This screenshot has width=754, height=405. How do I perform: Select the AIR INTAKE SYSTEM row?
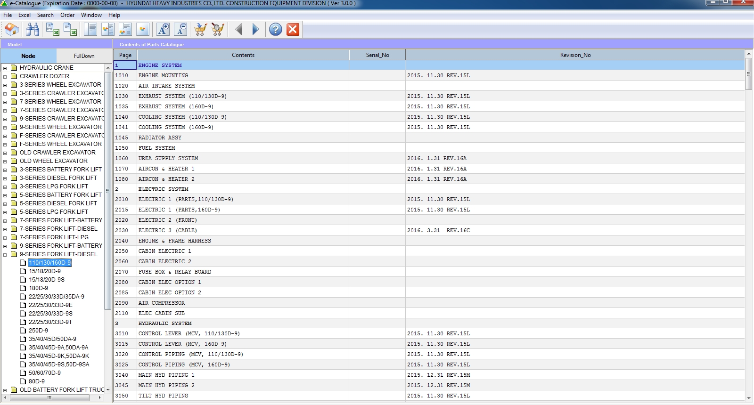tap(429, 86)
